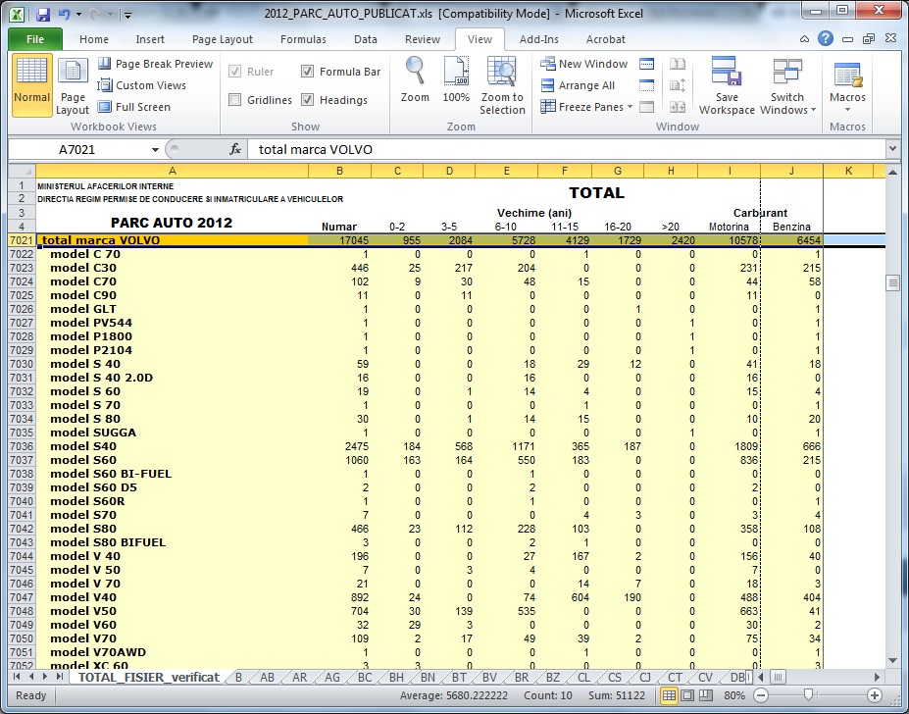Click the Select All corner button

[x=22, y=171]
